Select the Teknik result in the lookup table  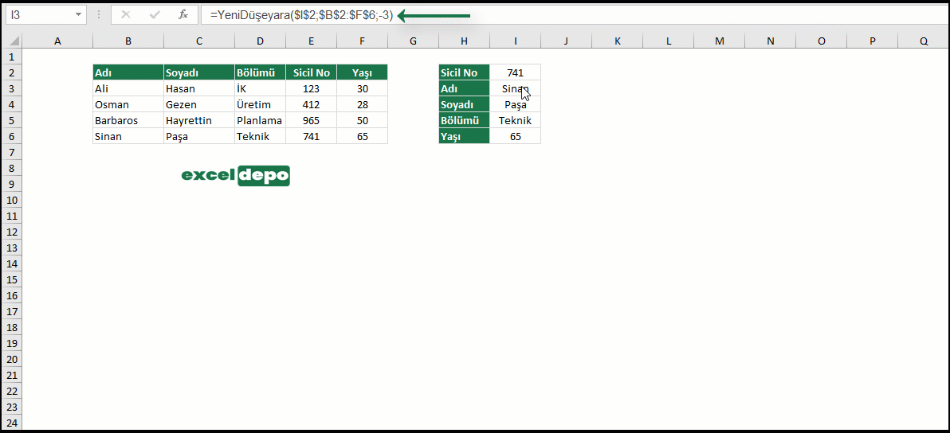point(515,120)
